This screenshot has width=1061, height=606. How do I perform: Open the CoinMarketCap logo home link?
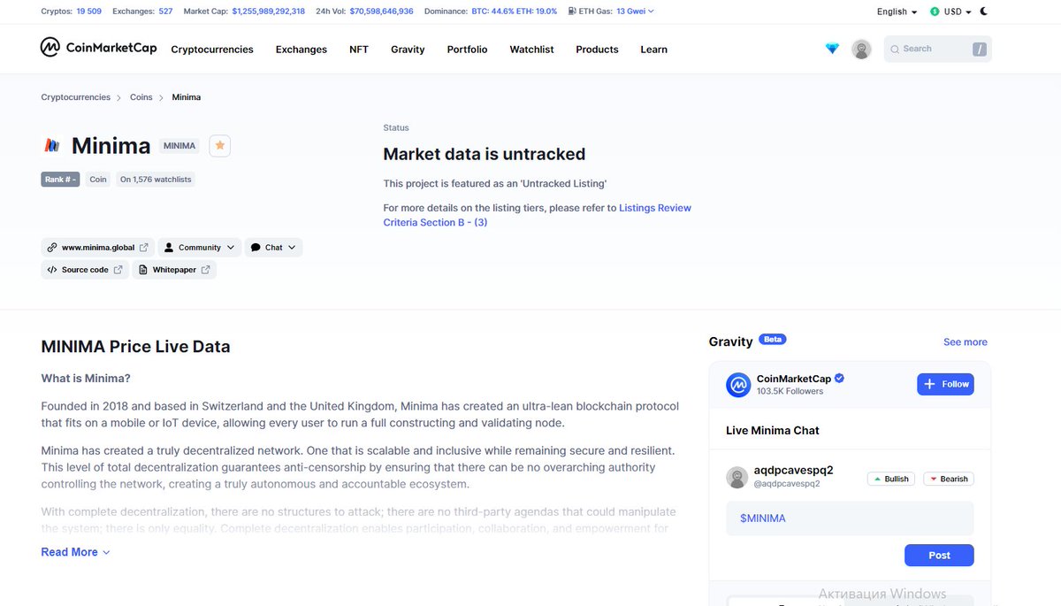98,48
